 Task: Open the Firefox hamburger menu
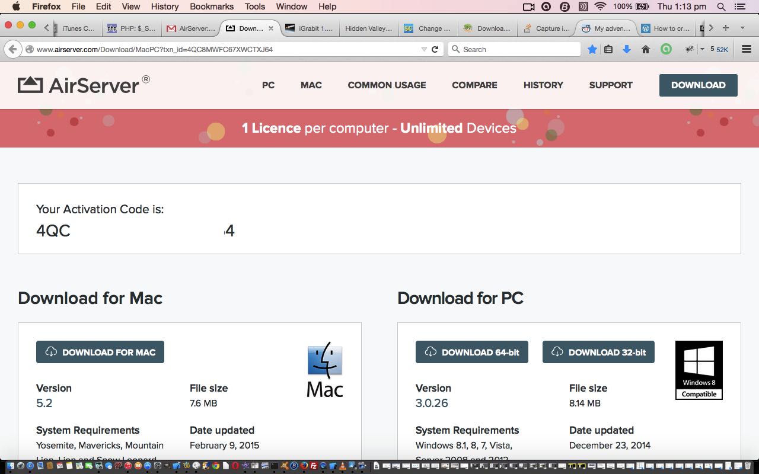pyautogui.click(x=747, y=49)
